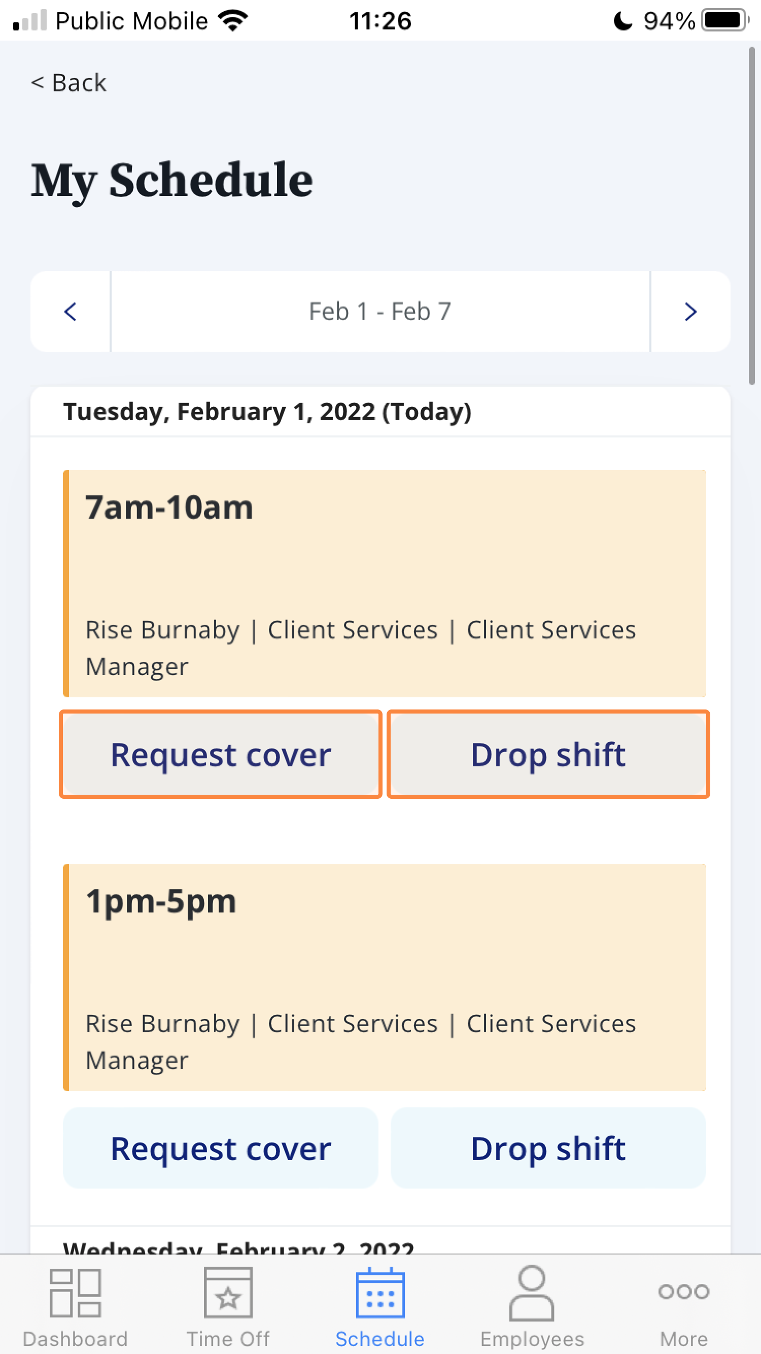
Task: Open the Dashboard tab icon
Action: (x=75, y=1293)
